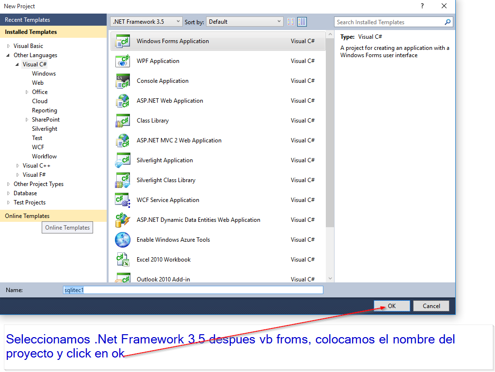Open the Installed Templates section
Image resolution: width=495 pixels, height=372 pixels.
(53, 32)
